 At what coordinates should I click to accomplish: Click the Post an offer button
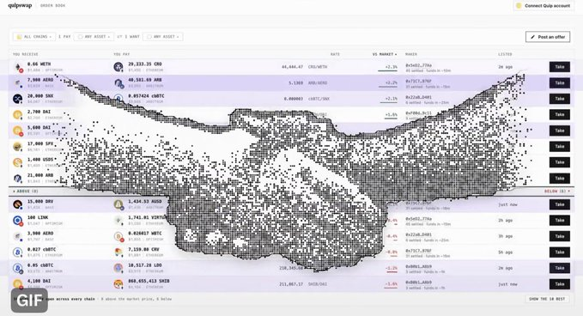pyautogui.click(x=548, y=37)
